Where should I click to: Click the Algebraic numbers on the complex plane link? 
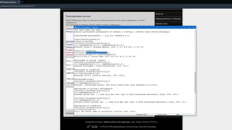(117, 122)
